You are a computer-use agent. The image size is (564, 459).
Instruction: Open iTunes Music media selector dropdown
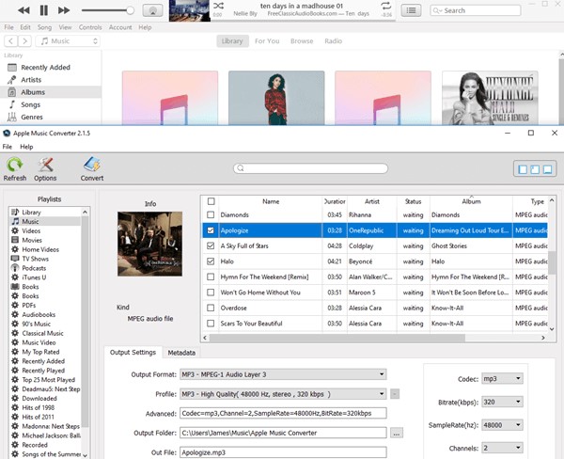(x=68, y=41)
